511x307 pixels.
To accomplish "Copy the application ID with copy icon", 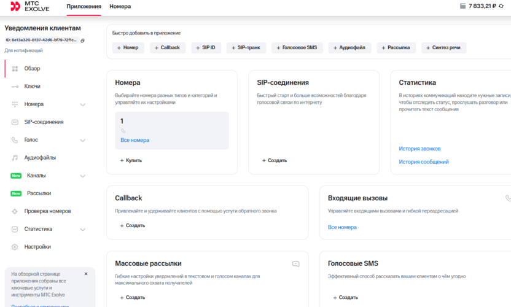I will pyautogui.click(x=82, y=40).
